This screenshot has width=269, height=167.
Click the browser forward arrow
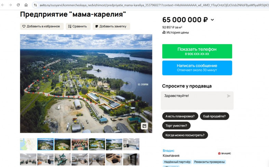point(11,5)
